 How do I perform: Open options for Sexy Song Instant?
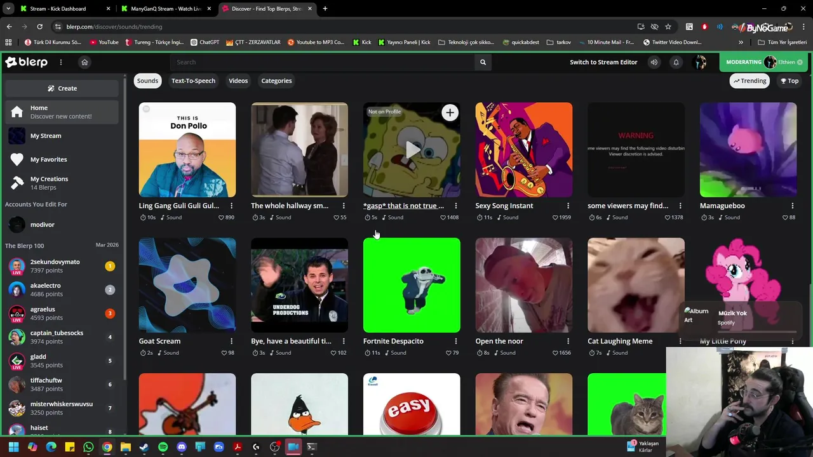pyautogui.click(x=568, y=206)
